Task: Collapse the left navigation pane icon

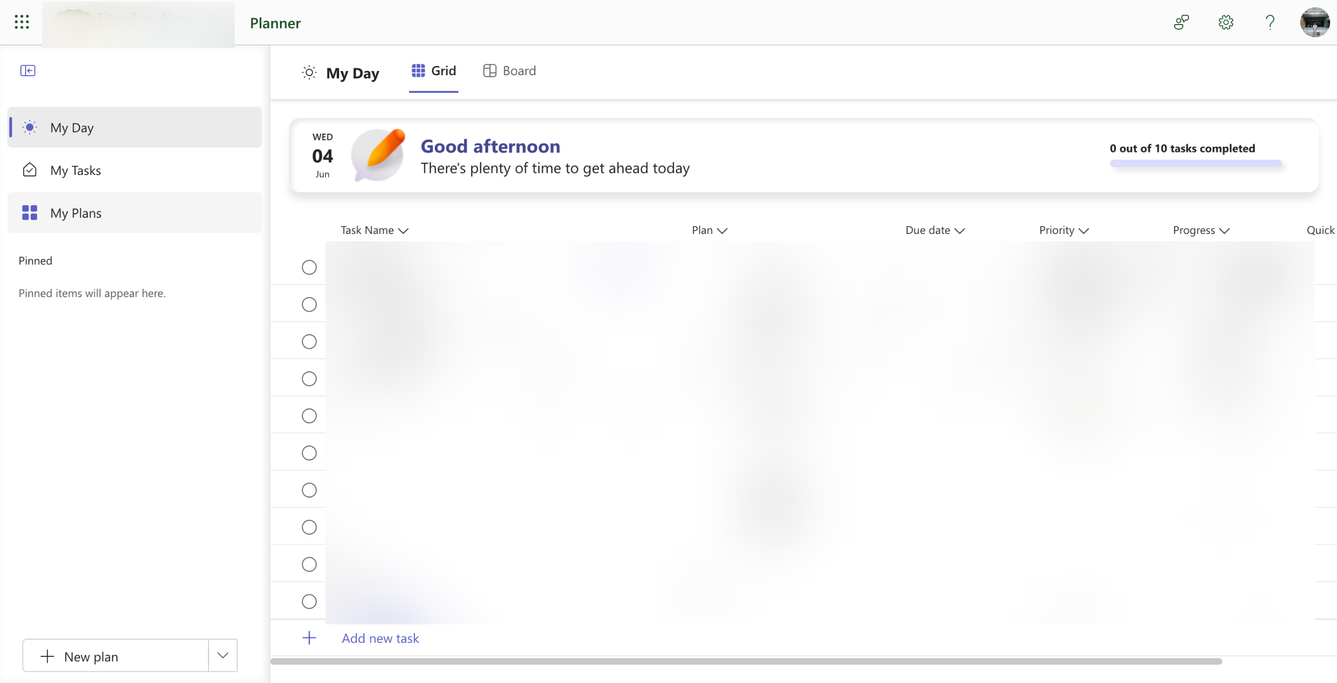Action: [28, 70]
